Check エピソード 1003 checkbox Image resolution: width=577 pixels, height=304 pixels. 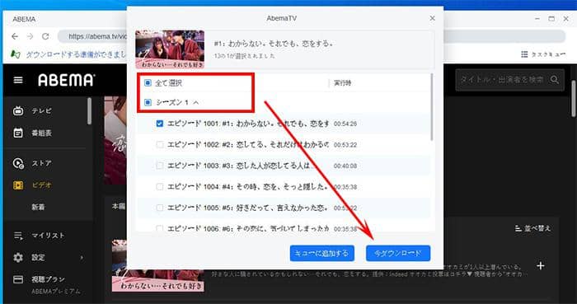(x=159, y=166)
